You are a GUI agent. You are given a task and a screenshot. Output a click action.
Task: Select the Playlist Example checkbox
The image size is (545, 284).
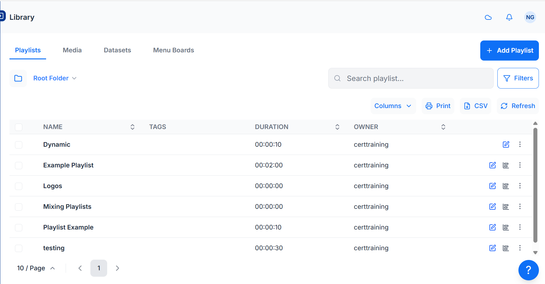click(19, 227)
